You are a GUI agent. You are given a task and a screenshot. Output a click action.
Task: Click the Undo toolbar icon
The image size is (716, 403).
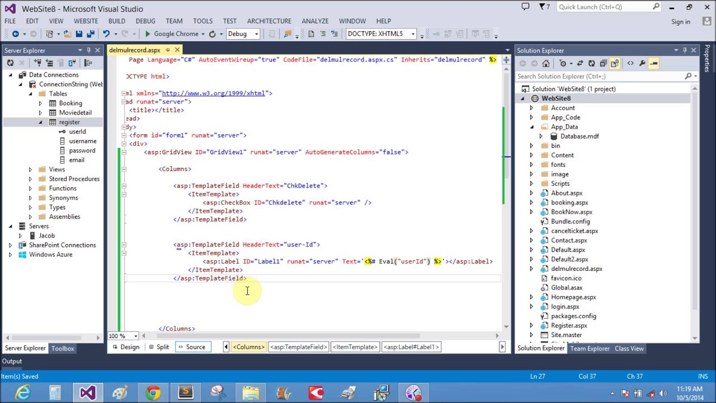click(106, 34)
